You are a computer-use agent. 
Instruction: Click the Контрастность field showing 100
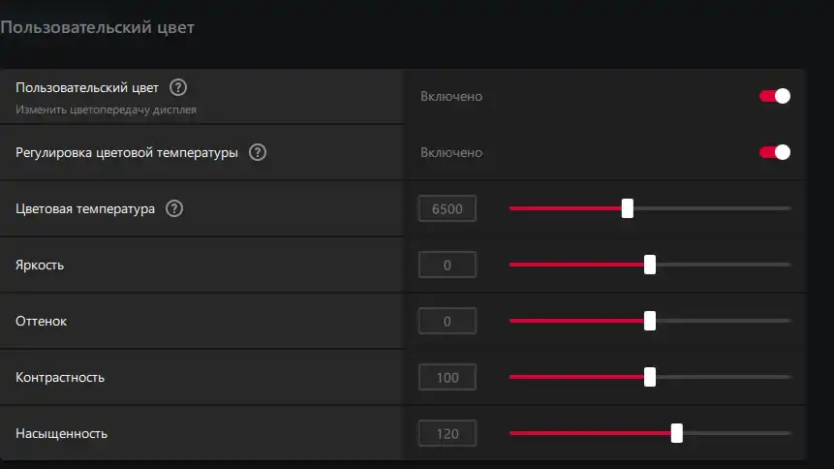pos(448,378)
